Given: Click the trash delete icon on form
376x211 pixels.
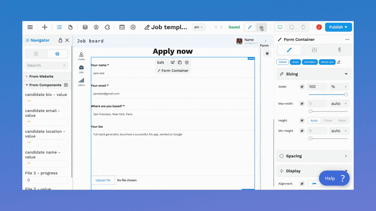Looking at the screenshot, I should [x=187, y=62].
